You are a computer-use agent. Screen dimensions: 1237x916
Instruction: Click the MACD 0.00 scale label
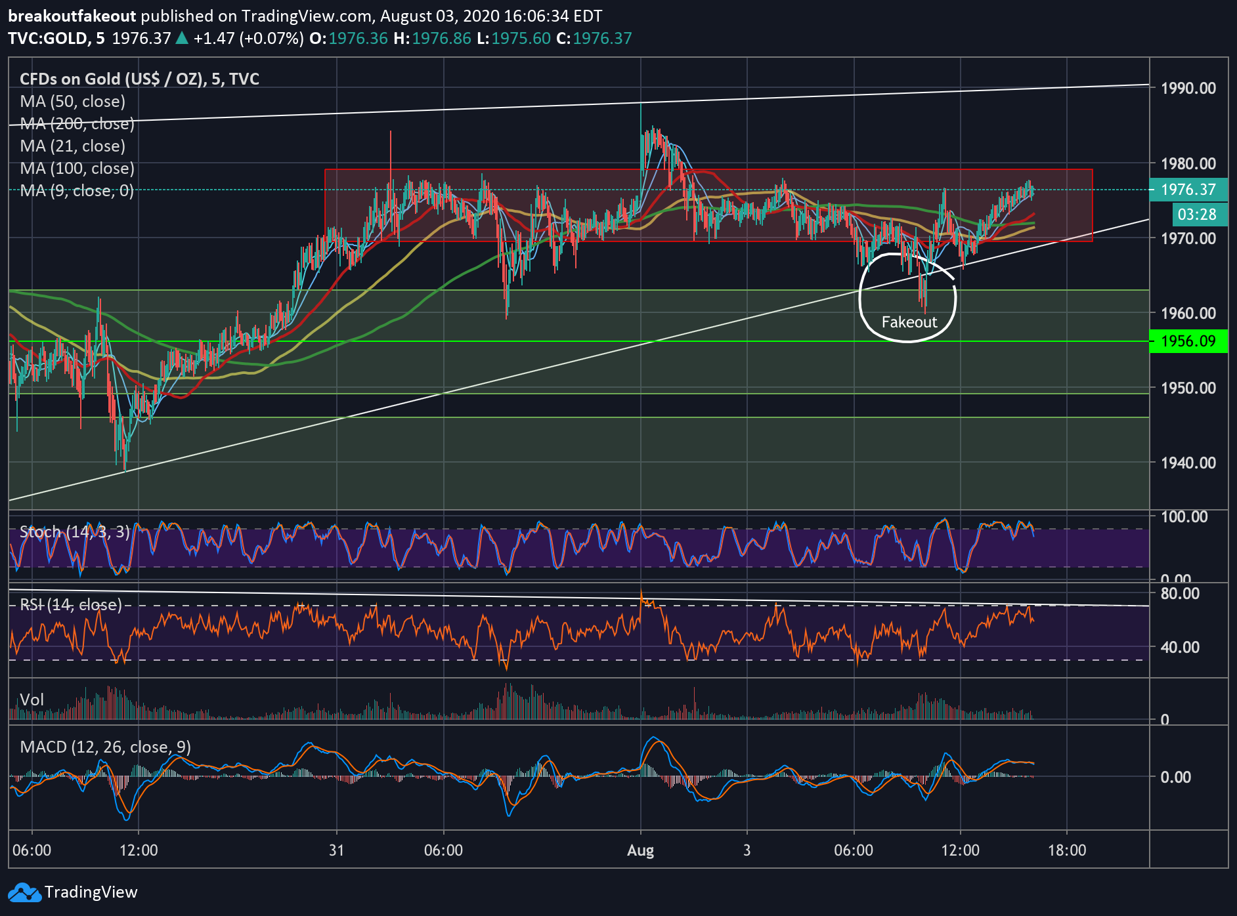point(1175,778)
